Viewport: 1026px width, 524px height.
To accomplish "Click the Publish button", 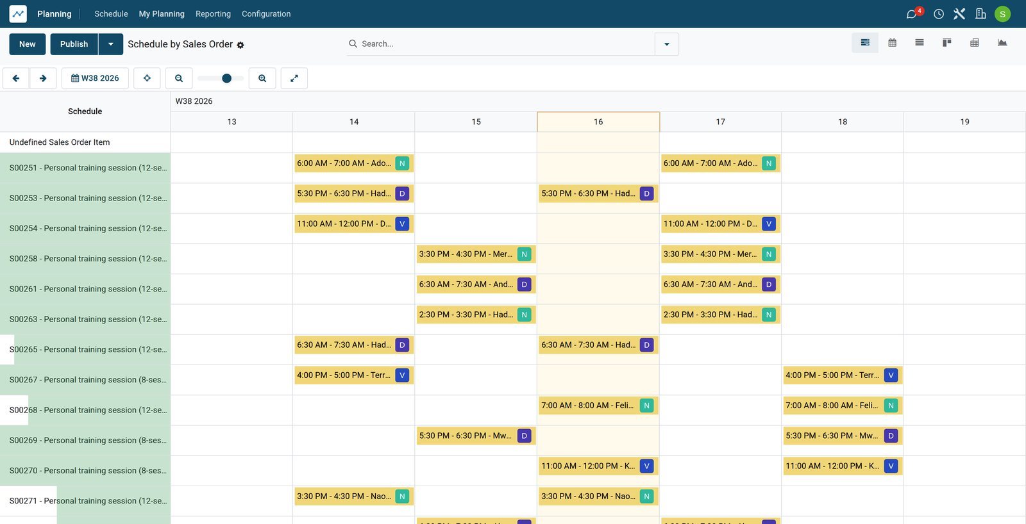I will click(74, 44).
